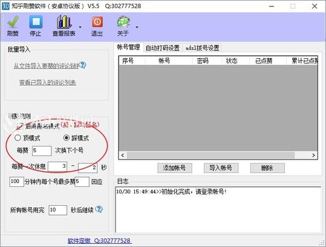Click the 每赞 次换下个号 input field
Screen dimensions: 326x247
42,151
